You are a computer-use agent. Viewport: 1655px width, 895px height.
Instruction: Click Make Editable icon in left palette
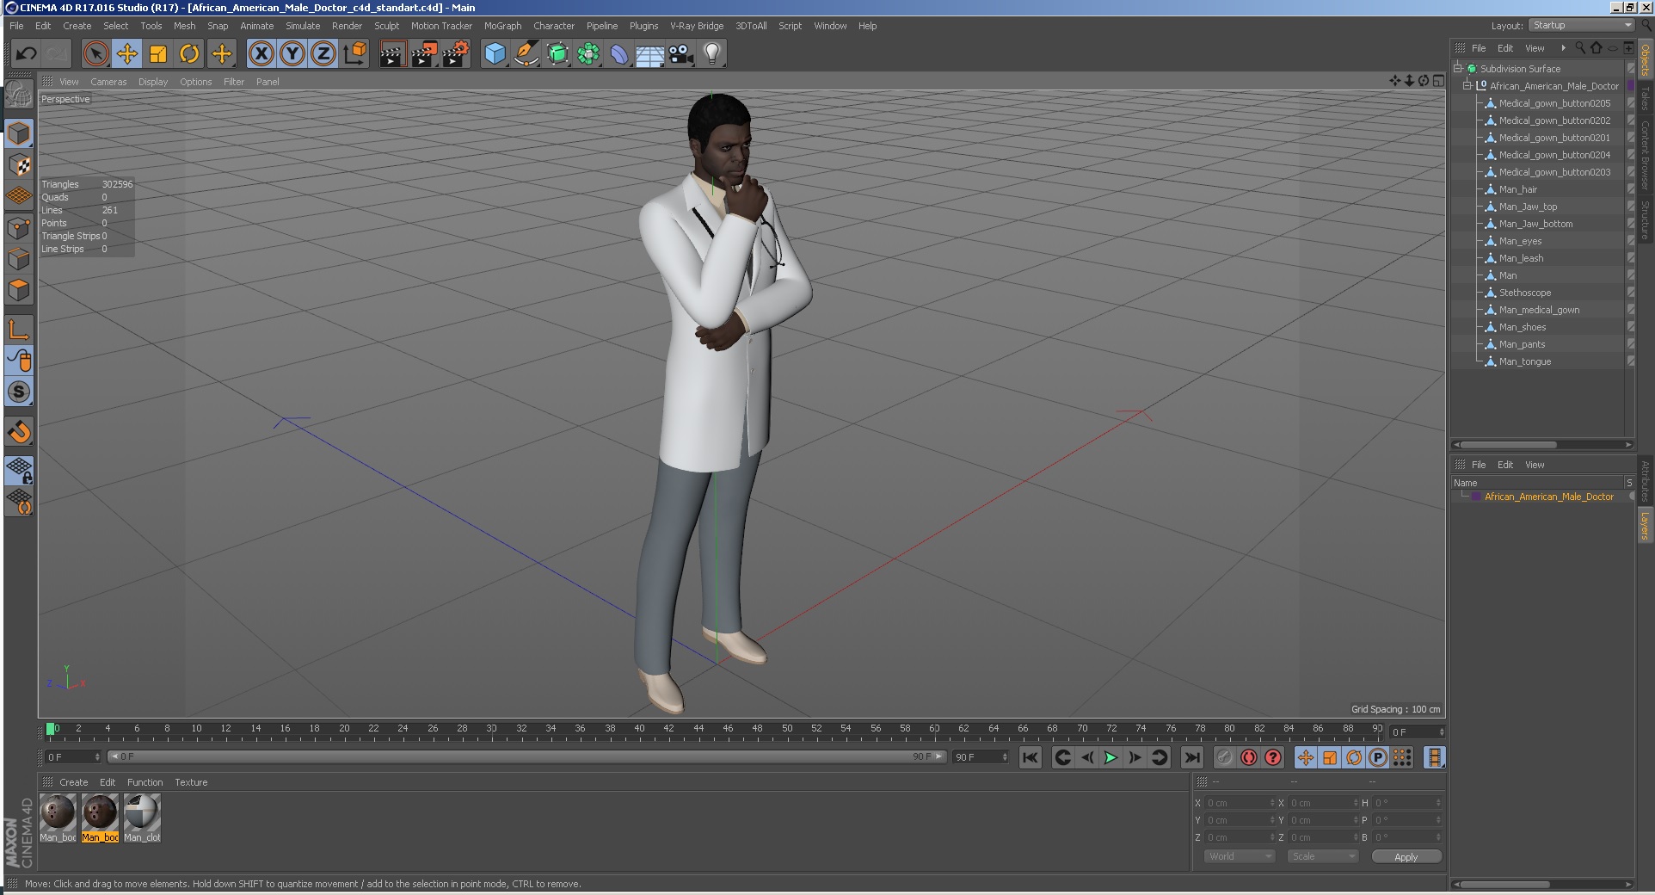pyautogui.click(x=19, y=95)
